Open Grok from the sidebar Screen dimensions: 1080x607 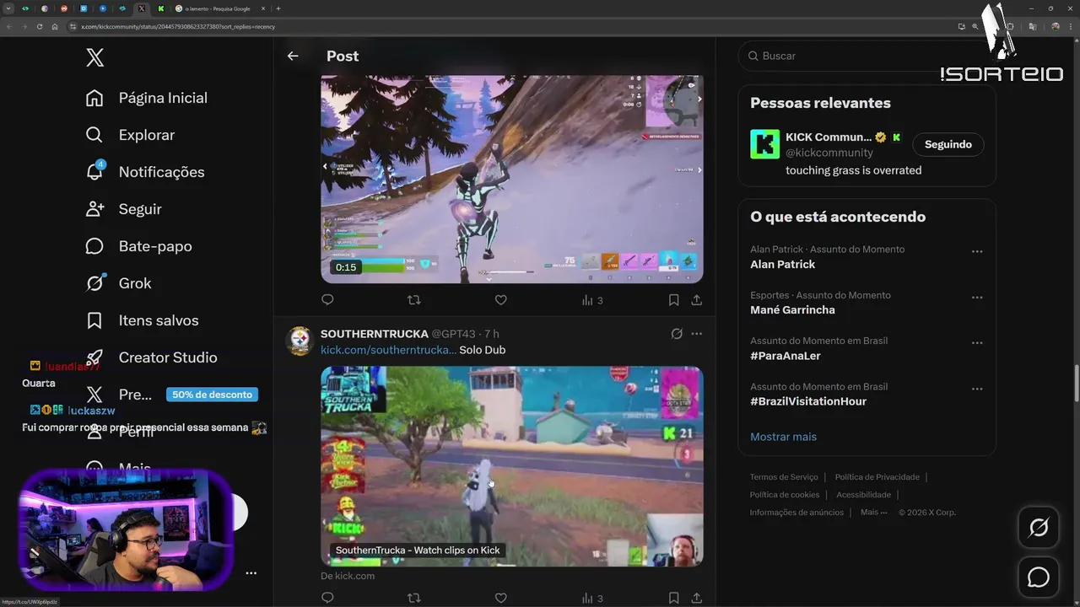[118, 283]
